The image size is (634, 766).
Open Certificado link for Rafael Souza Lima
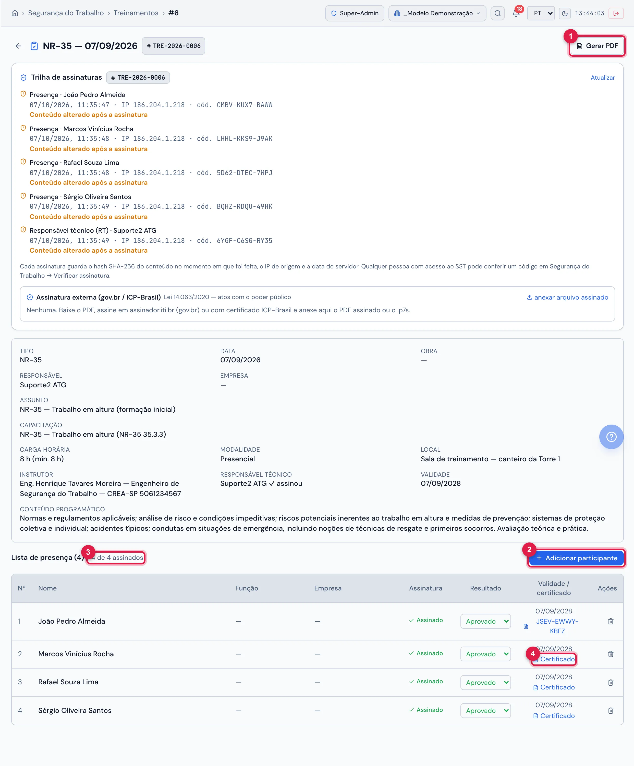[554, 687]
